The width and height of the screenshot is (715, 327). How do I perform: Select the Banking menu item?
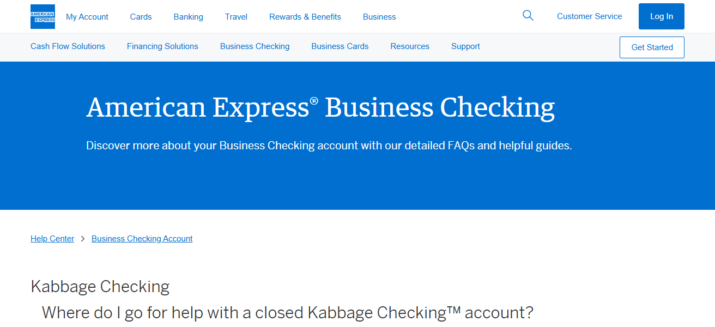point(188,17)
